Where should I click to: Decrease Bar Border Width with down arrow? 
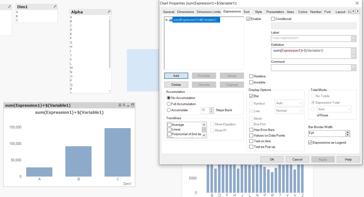point(348,135)
